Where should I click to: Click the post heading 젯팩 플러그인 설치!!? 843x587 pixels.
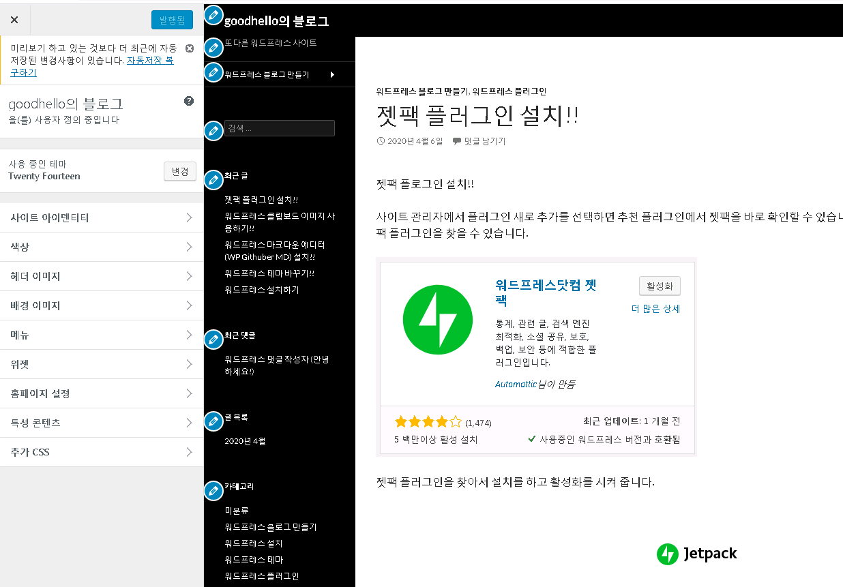(477, 115)
